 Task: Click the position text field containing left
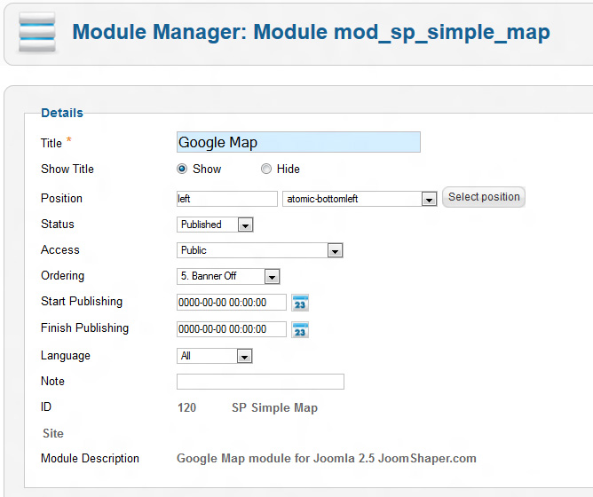click(227, 199)
